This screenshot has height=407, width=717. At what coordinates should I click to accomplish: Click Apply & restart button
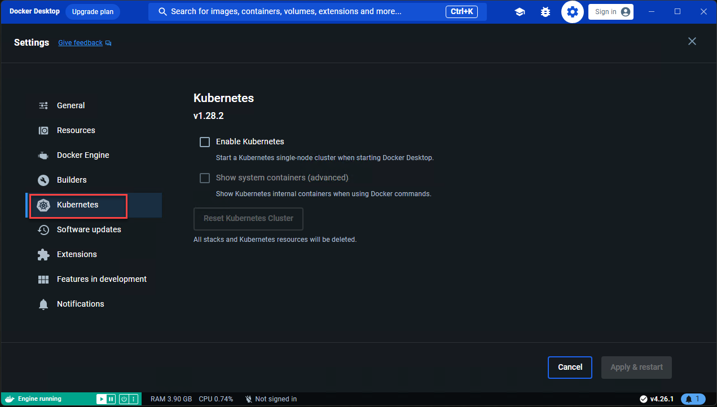coord(637,368)
